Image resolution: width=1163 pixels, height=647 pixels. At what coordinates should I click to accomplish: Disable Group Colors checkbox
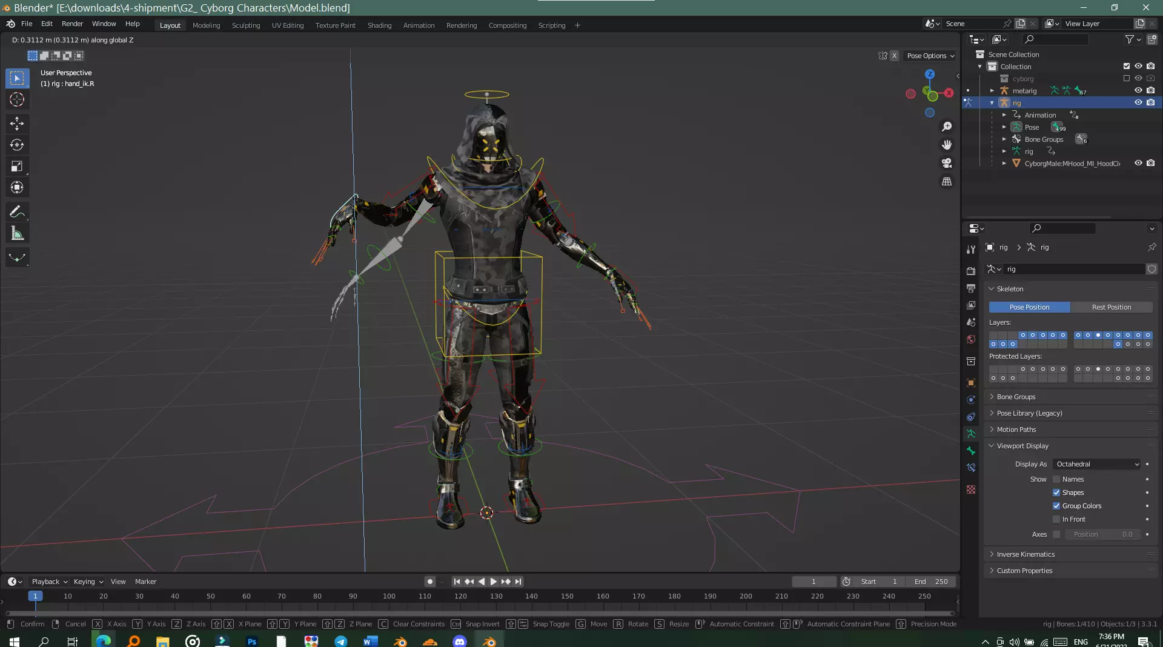tap(1056, 506)
